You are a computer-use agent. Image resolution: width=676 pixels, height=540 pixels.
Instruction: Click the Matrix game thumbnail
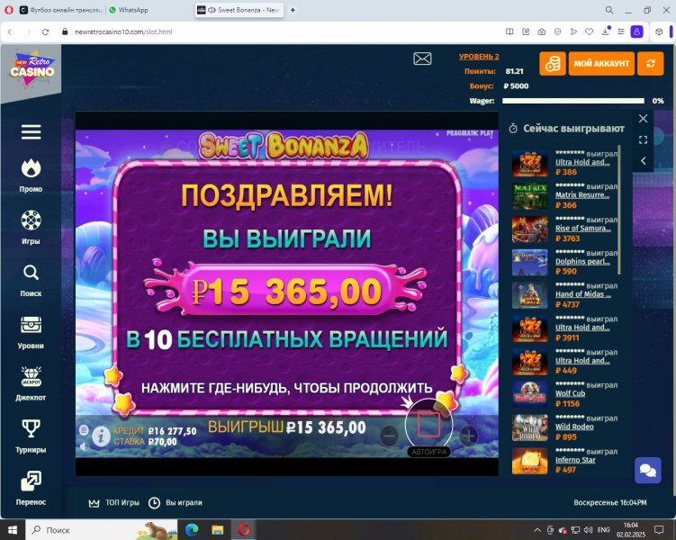tap(530, 196)
